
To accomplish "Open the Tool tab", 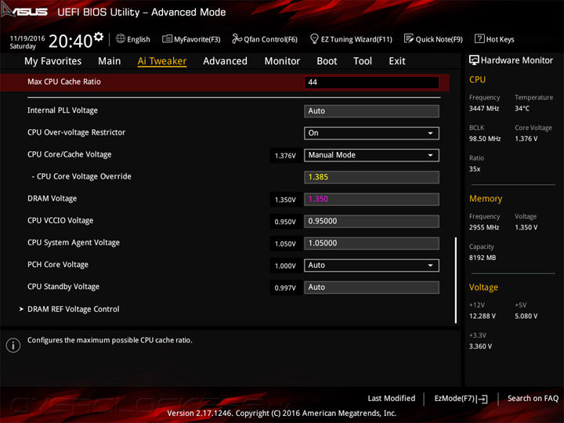I will [363, 61].
